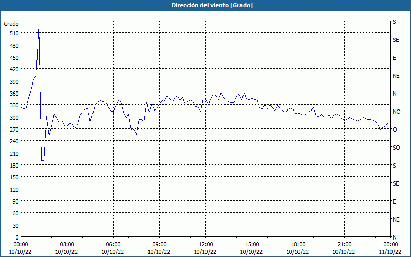Click the 510 value on the left axis
The height and width of the screenshot is (257, 411).
(x=14, y=33)
